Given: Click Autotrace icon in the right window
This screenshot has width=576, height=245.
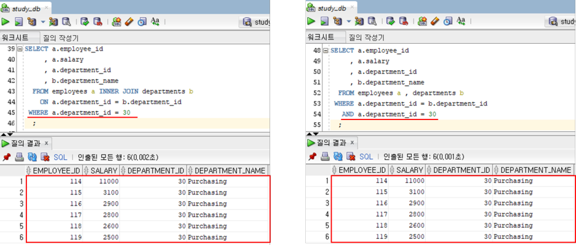Looking at the screenshot, I should point(359,22).
